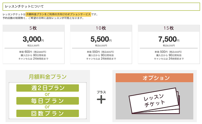Screen dimensions: 202x124
Task: Click the 3,000円 price
Action: pyautogui.click(x=33, y=39)
